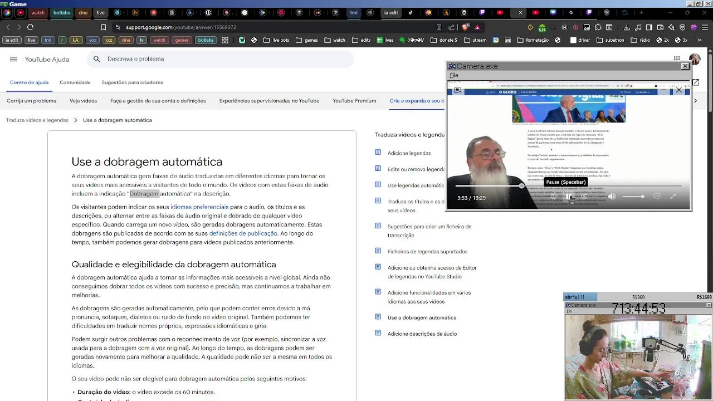713x401 pixels.
Task: Click the back-to-tab icon on the video overlay
Action: (458, 90)
